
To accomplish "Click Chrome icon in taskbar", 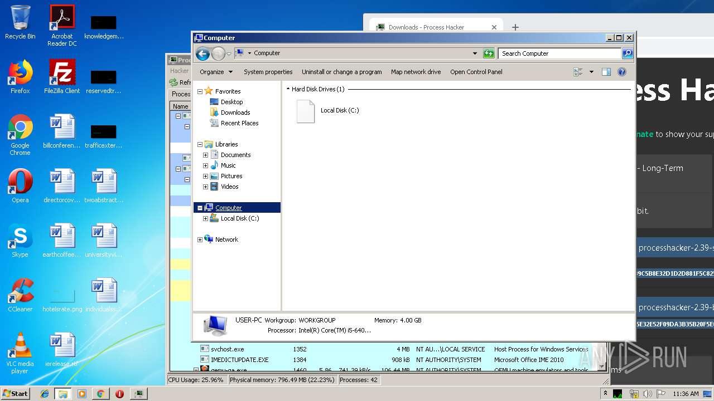I will 100,394.
